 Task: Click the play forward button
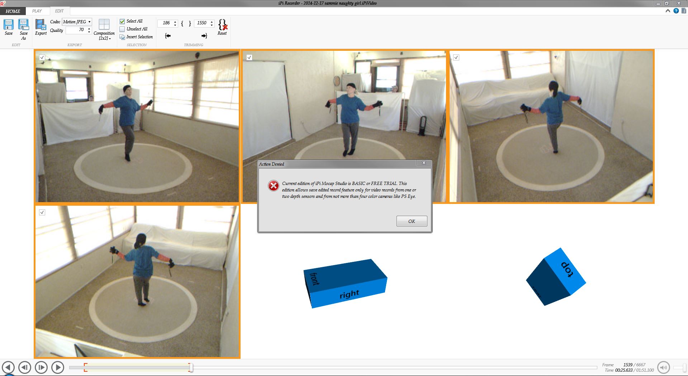pyautogui.click(x=58, y=367)
